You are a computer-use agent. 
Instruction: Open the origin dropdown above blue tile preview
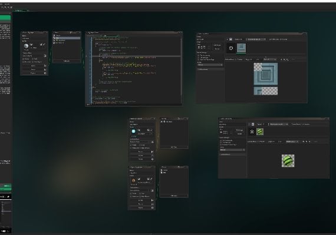pos(270,59)
